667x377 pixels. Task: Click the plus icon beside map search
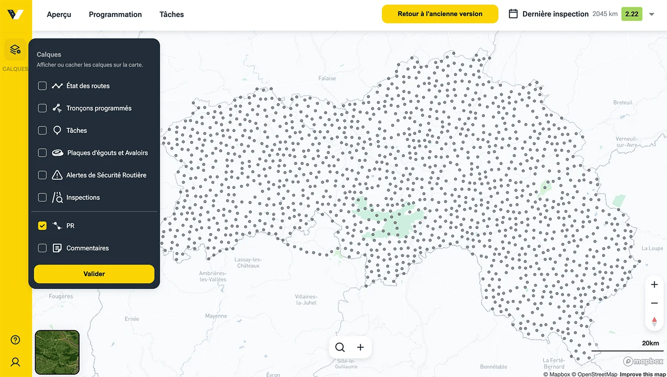coord(360,347)
